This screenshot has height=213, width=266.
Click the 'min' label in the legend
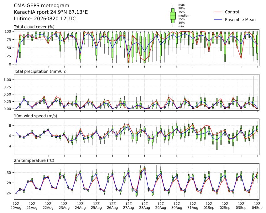click(181, 26)
